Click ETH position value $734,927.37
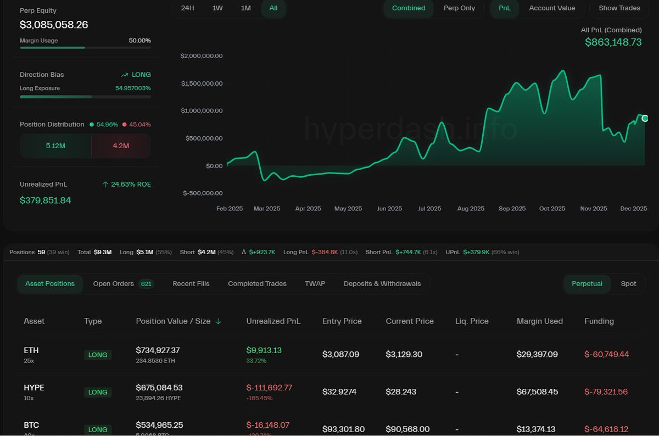Image resolution: width=659 pixels, height=436 pixels. [x=158, y=350]
